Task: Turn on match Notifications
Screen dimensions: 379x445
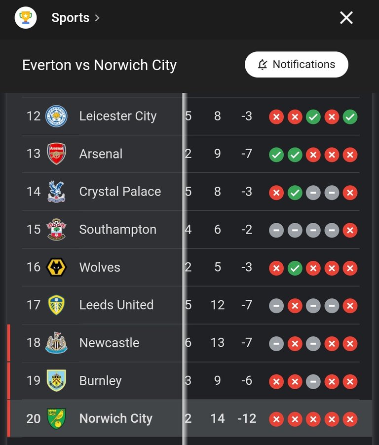Action: [297, 64]
